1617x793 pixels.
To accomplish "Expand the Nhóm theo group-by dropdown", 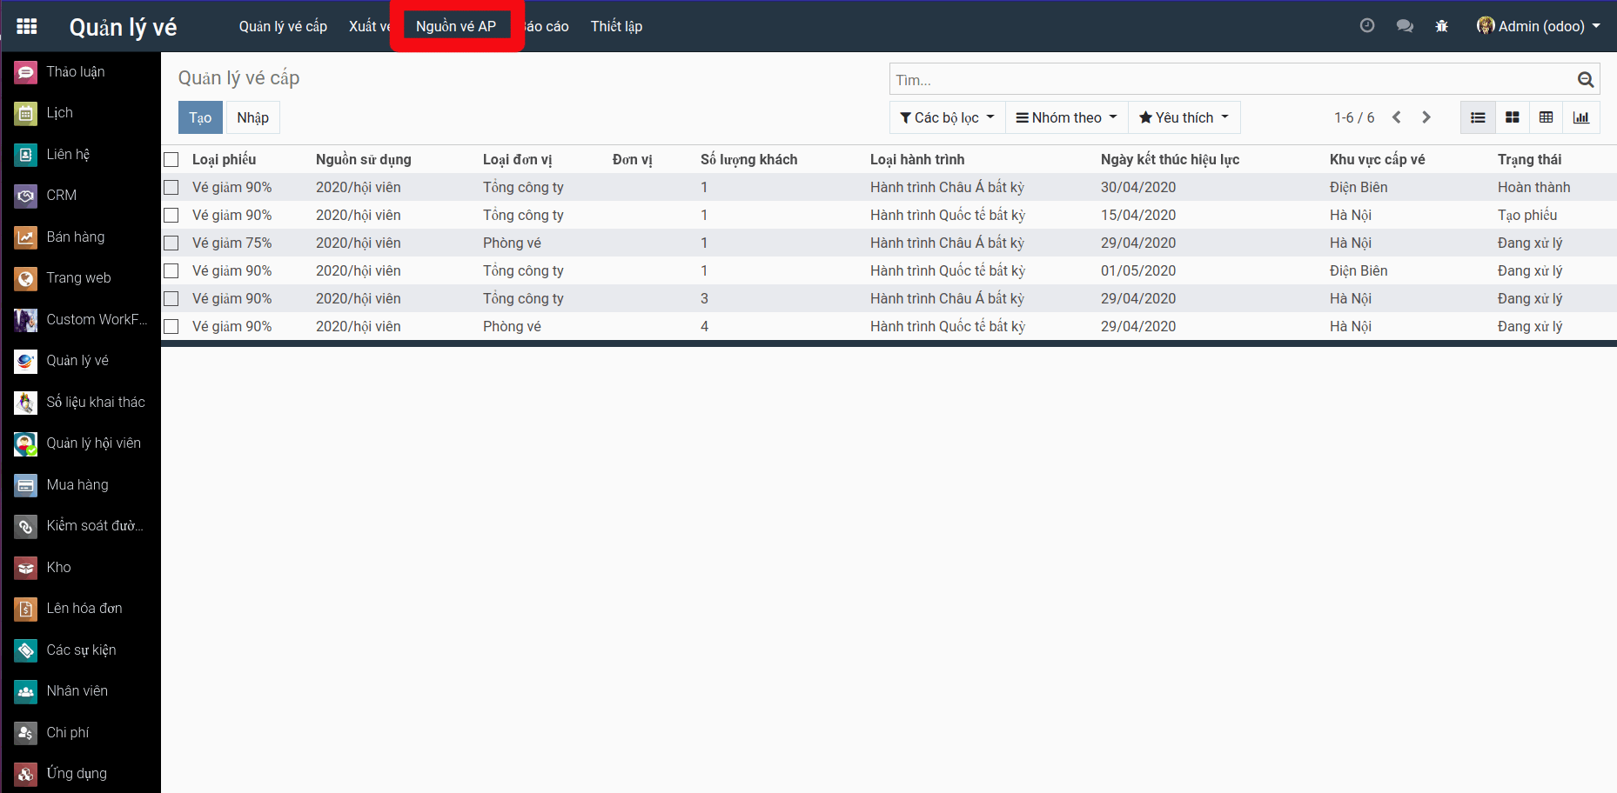I will [x=1067, y=117].
